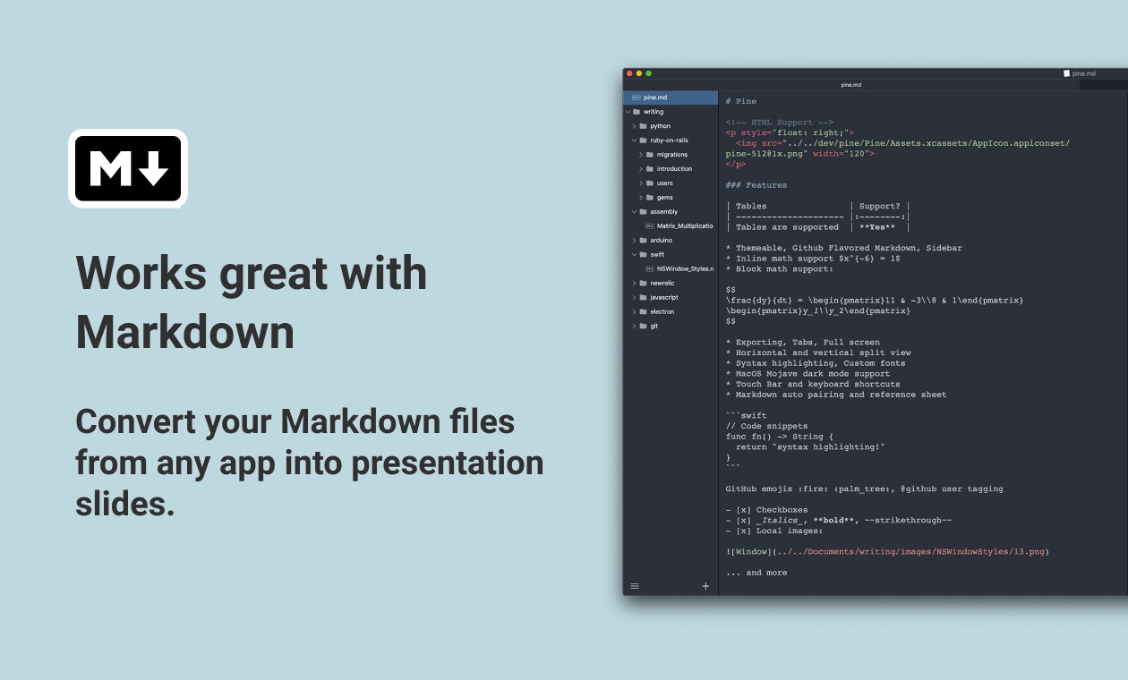This screenshot has width=1128, height=680.
Task: Select the introduction folder label
Action: click(674, 169)
